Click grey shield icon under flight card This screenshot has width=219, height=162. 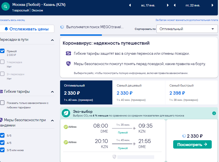point(115,157)
